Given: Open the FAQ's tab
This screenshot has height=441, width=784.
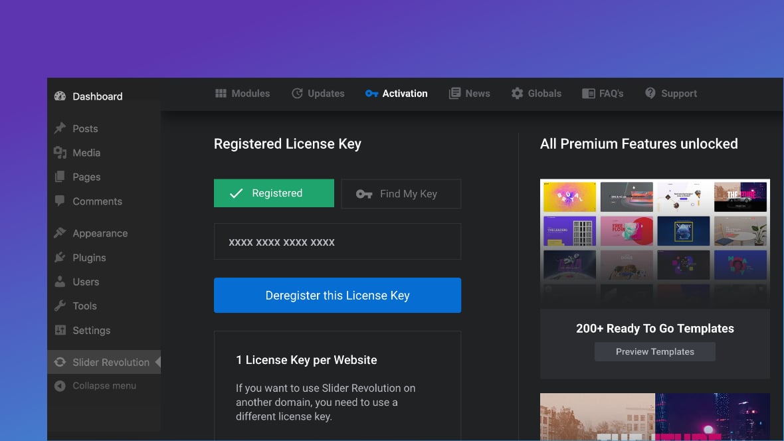Looking at the screenshot, I should point(603,94).
